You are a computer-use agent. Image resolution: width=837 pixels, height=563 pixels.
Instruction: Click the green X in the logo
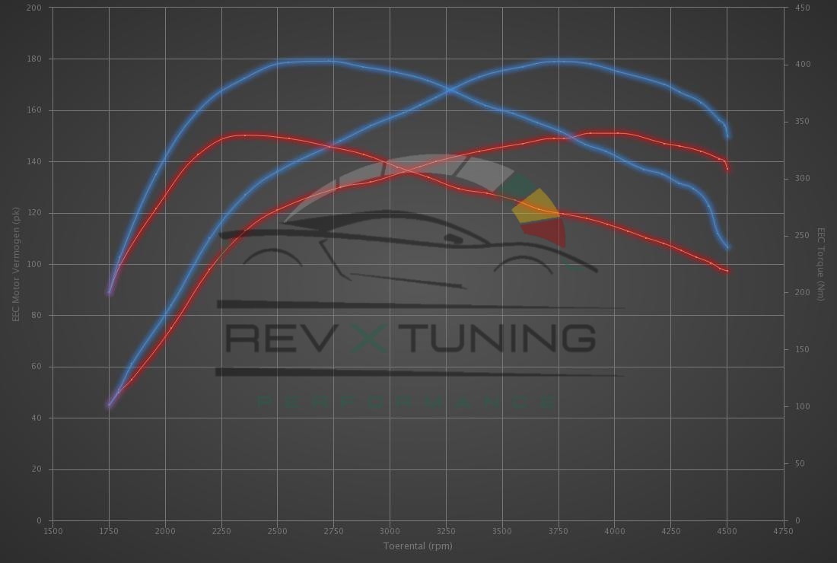point(370,339)
